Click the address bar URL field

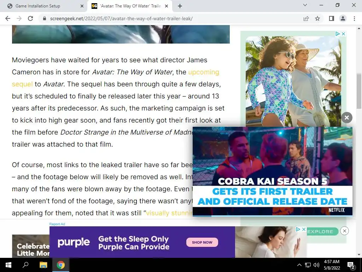click(x=171, y=18)
